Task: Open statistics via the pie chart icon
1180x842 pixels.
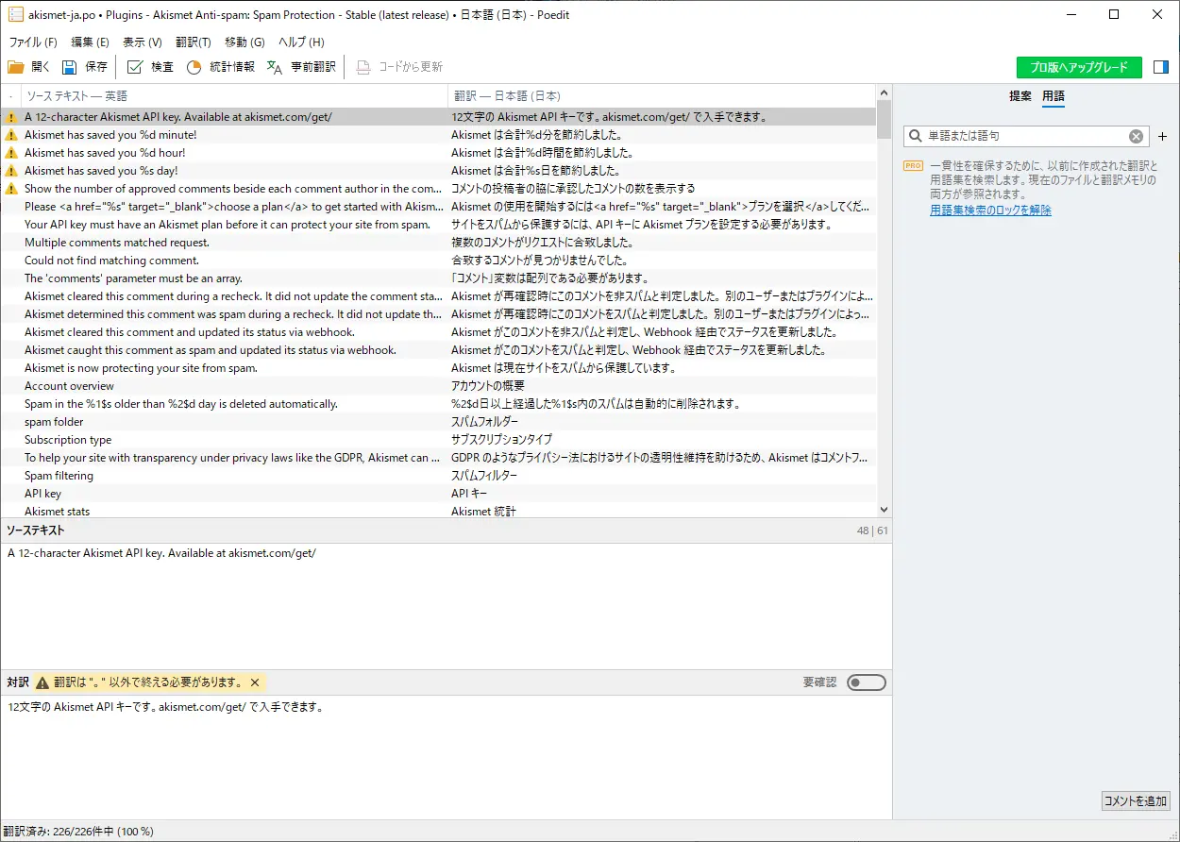Action: 194,67
